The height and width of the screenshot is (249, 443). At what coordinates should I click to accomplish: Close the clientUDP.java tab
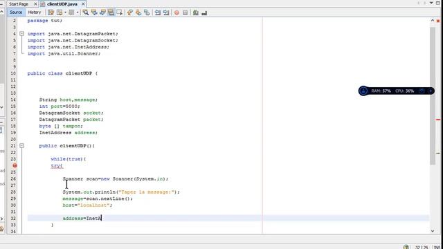(x=83, y=4)
